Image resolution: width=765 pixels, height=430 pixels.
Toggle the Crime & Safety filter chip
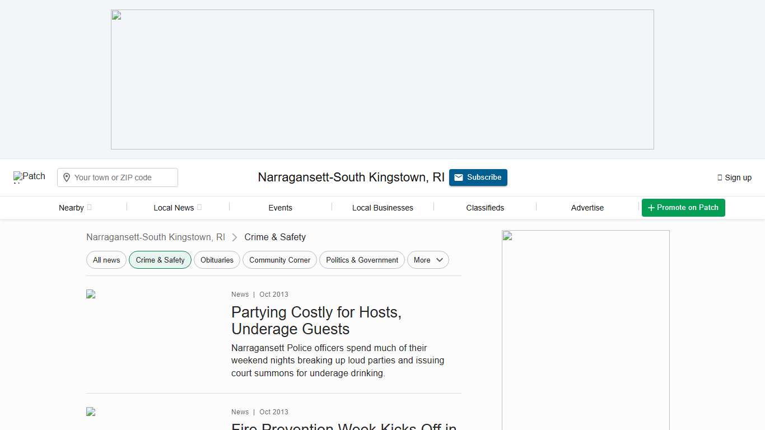pyautogui.click(x=160, y=260)
